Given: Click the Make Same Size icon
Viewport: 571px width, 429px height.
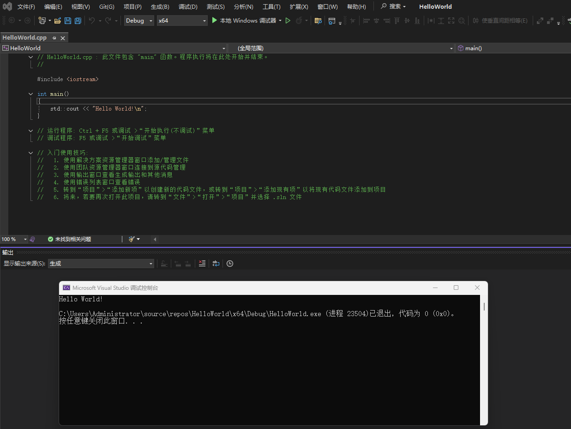Looking at the screenshot, I should tap(451, 21).
